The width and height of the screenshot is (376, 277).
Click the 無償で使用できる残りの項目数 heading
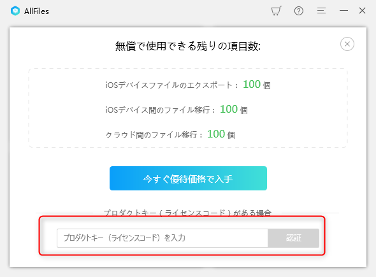[x=188, y=46]
